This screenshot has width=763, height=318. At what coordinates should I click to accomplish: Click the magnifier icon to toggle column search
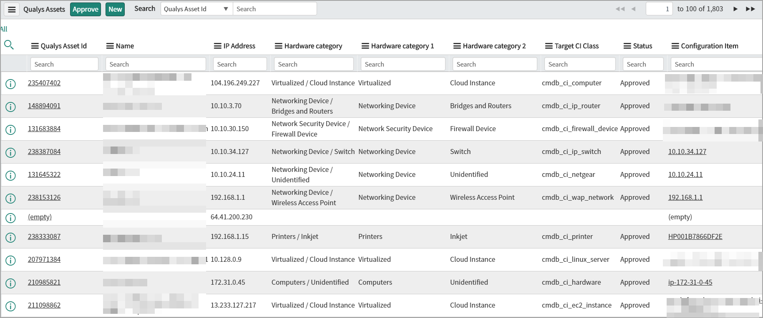(9, 45)
